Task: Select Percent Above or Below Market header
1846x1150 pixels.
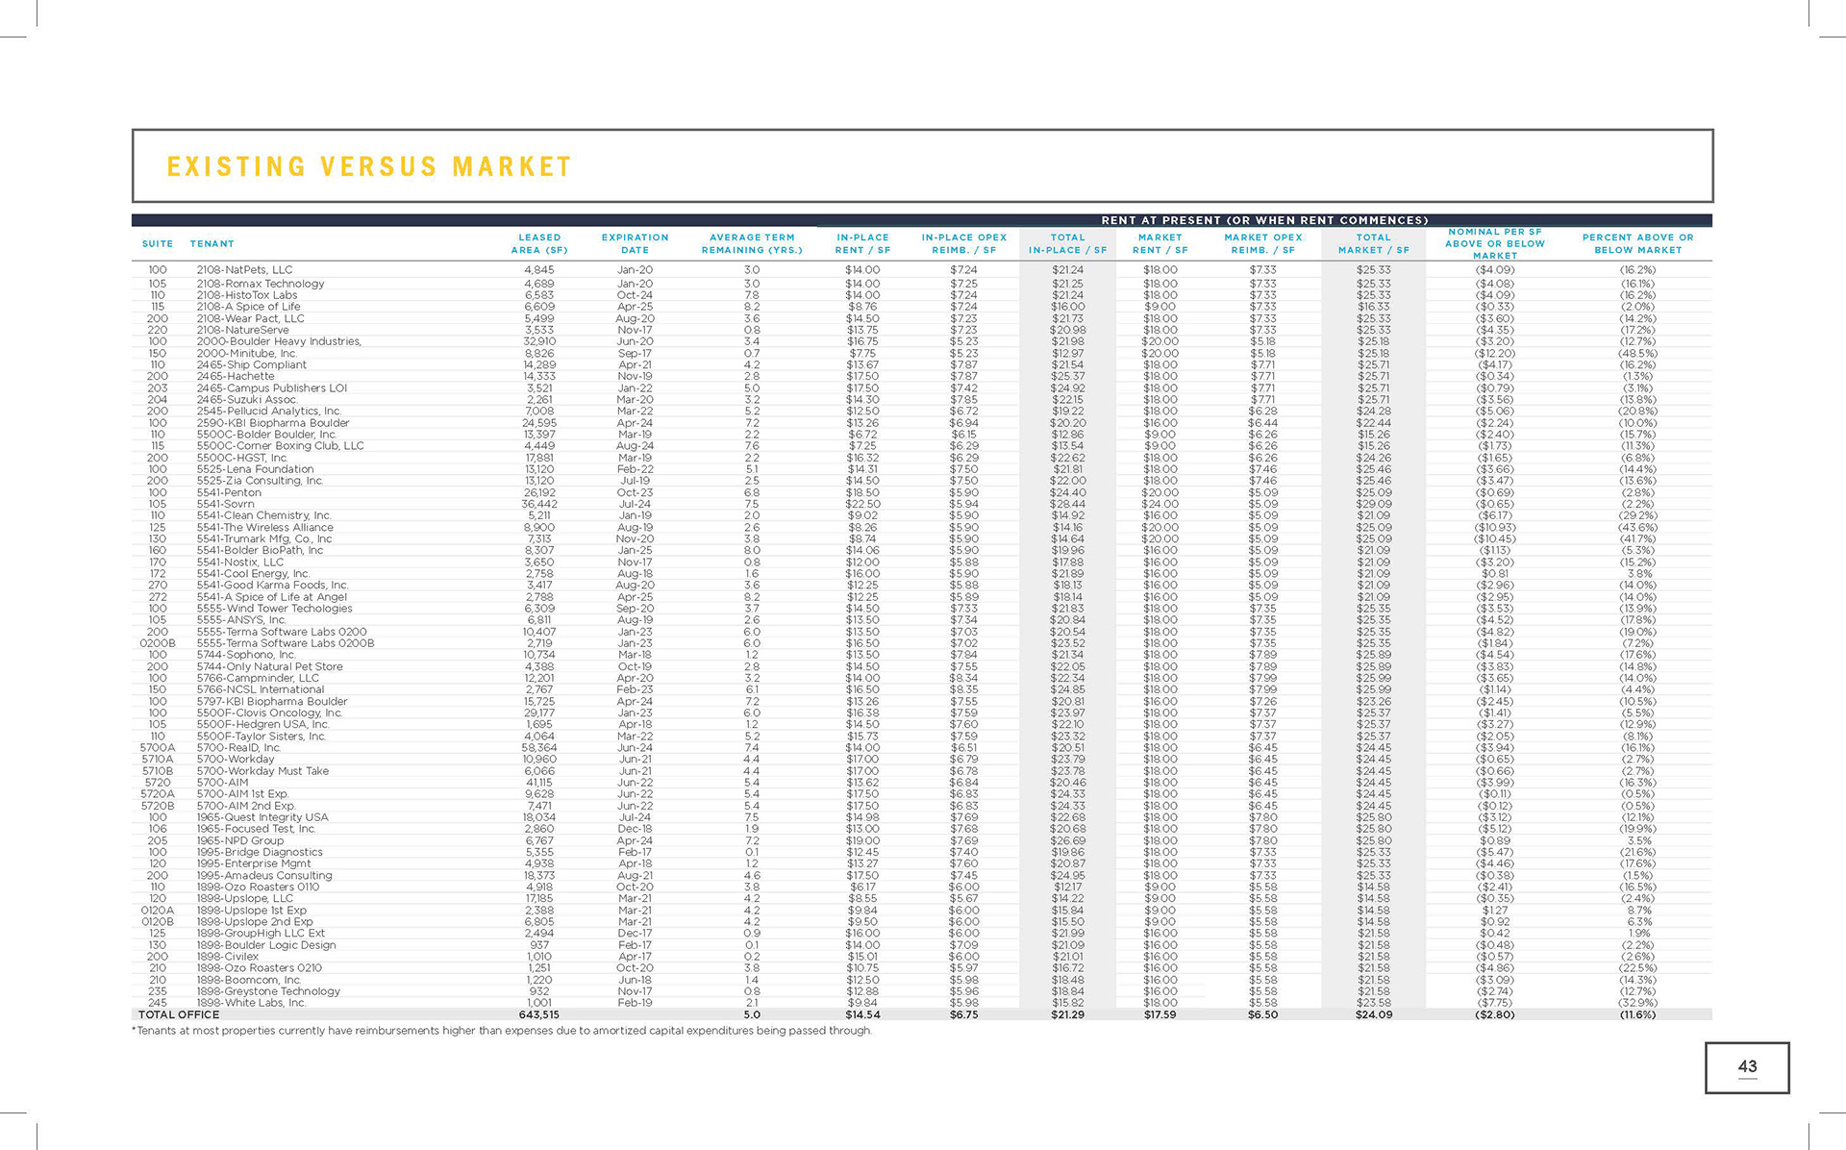Action: (x=1637, y=243)
